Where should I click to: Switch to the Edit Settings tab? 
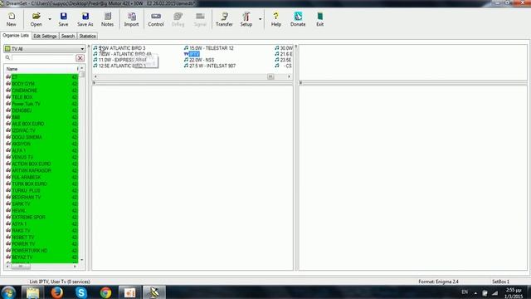45,36
